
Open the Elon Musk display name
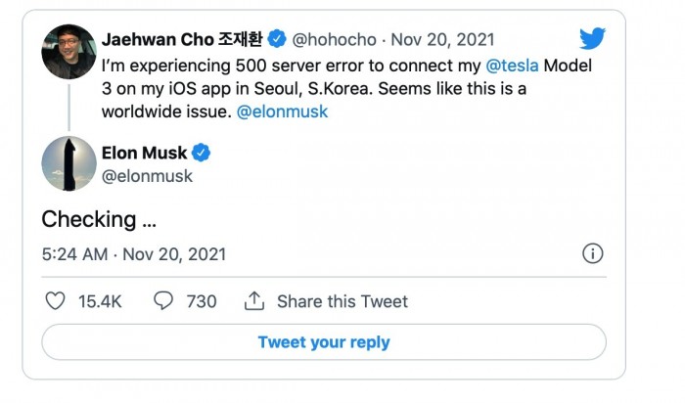(x=145, y=153)
